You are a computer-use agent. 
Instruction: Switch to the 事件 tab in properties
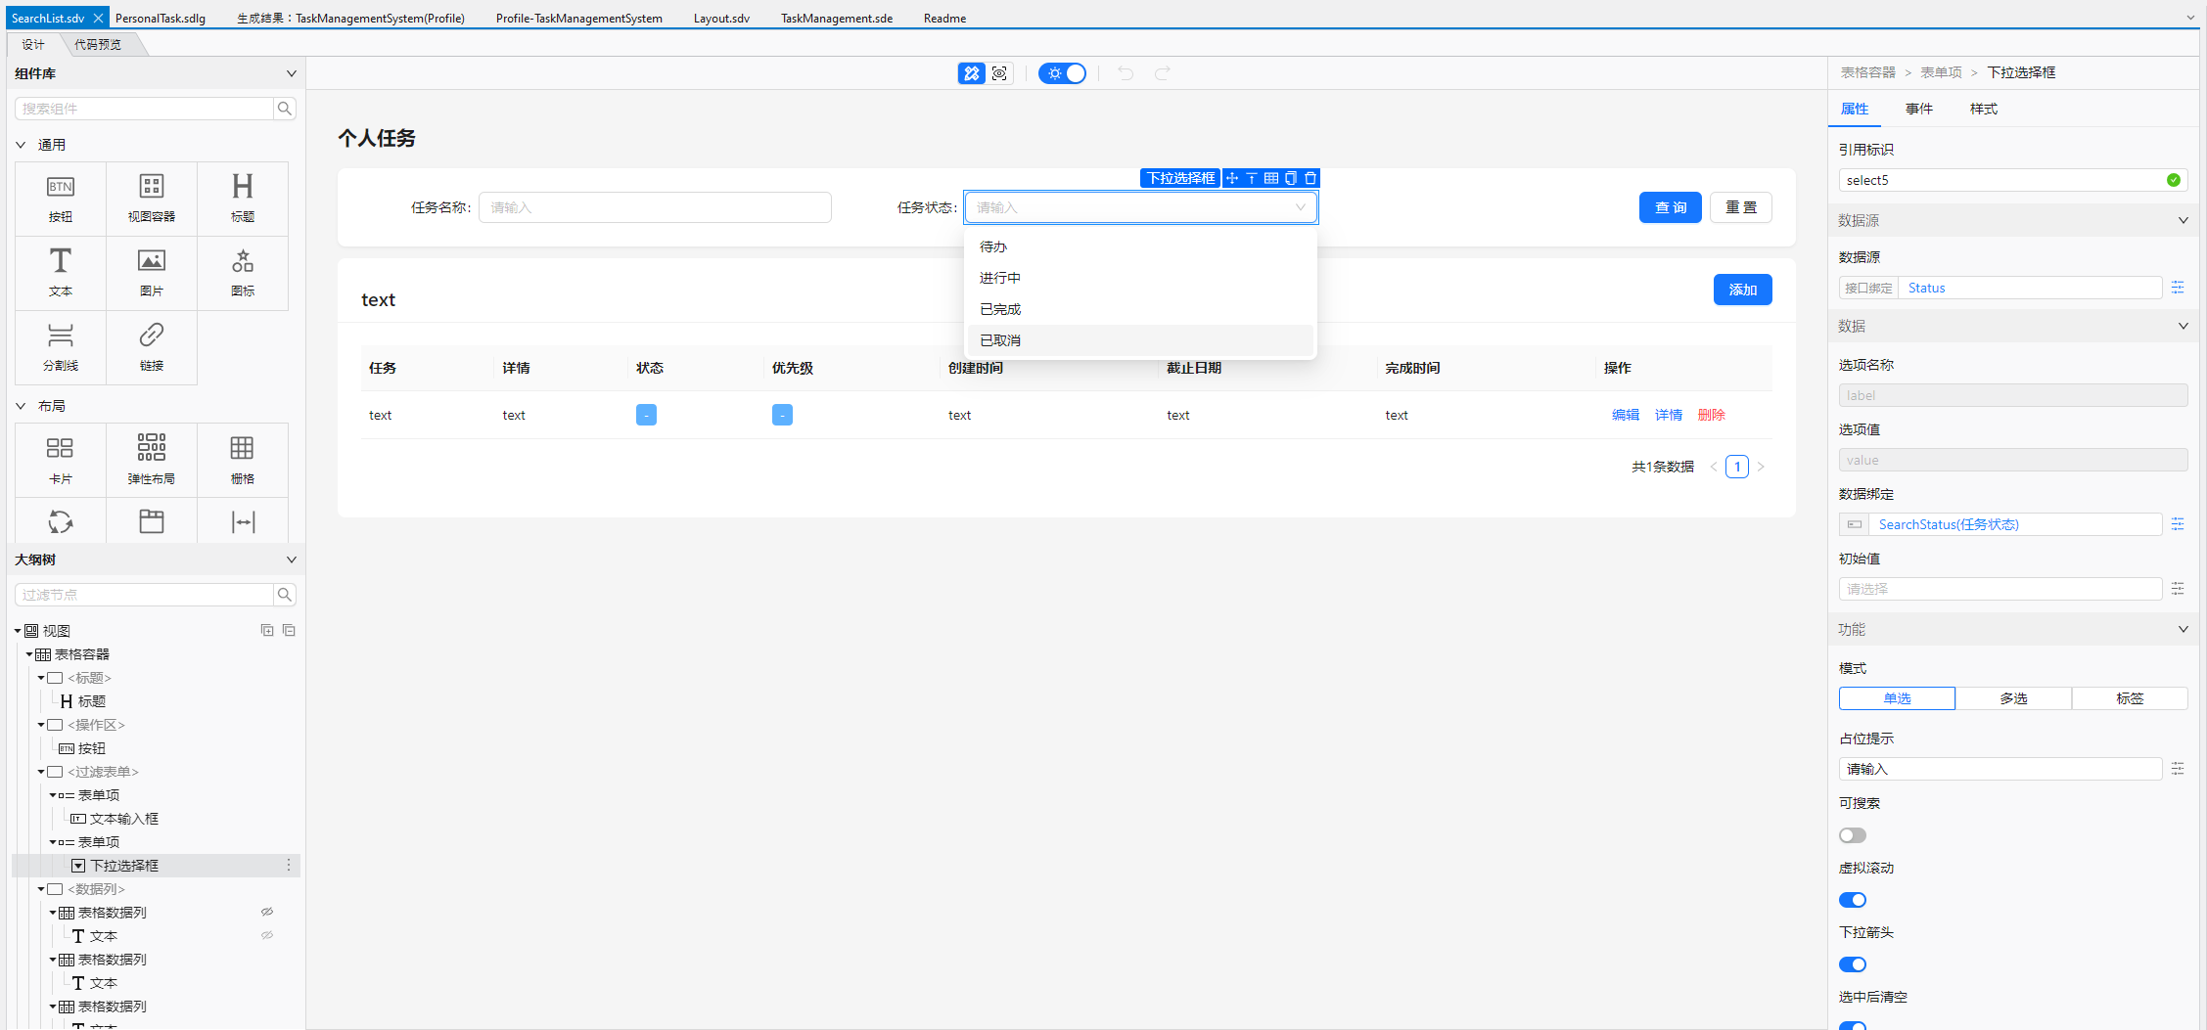(1919, 109)
